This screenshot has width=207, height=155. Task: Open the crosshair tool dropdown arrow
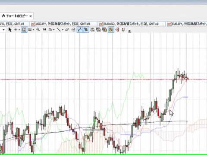pyautogui.click(x=19, y=30)
